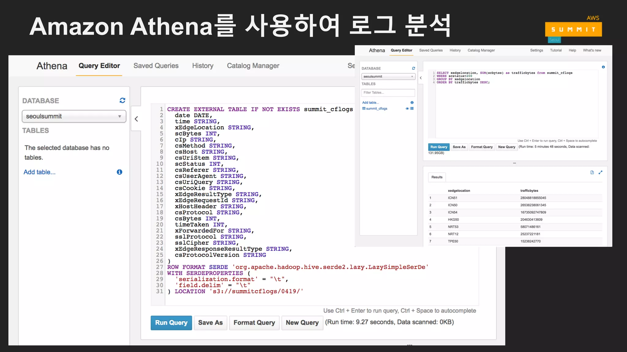
Task: Click Add table link in small window
Action: (370, 103)
